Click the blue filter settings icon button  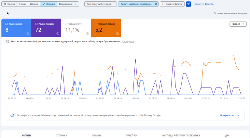(x=188, y=4)
